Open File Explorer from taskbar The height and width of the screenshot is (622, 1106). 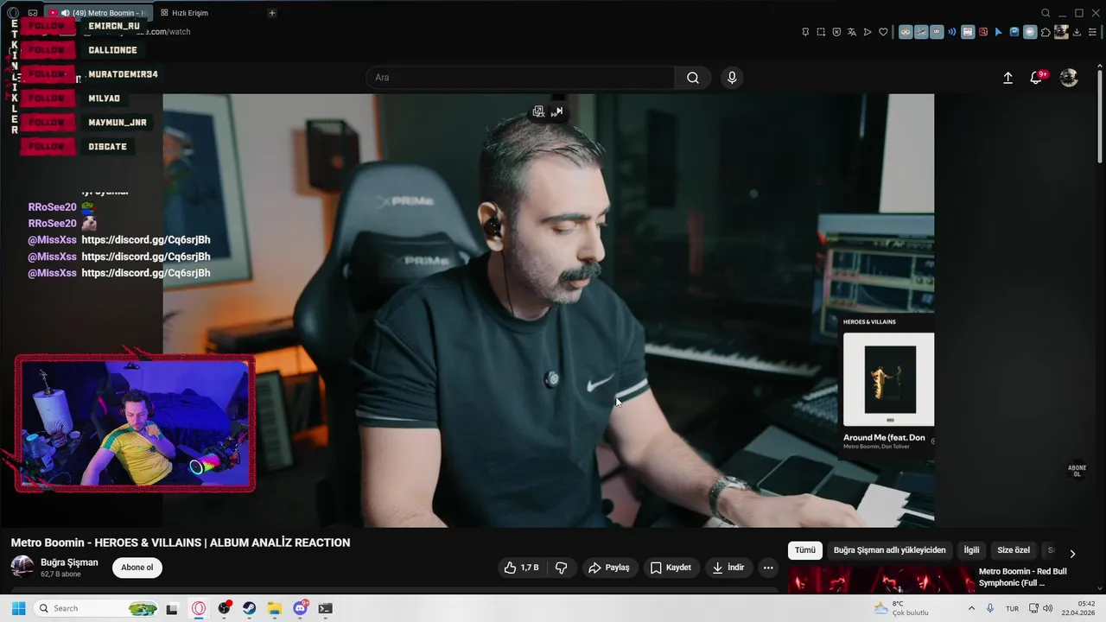275,608
